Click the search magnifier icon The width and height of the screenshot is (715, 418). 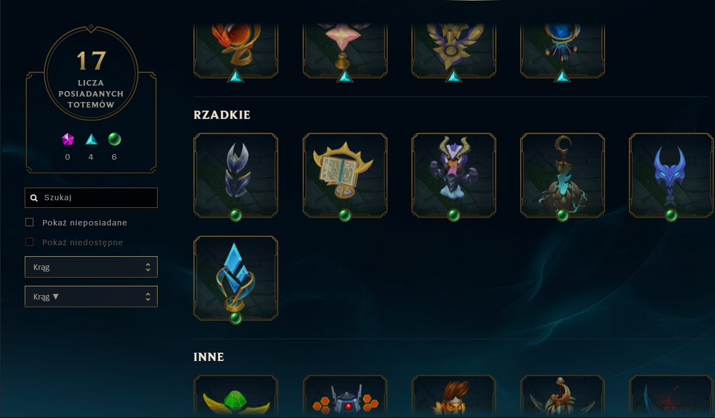(x=34, y=198)
